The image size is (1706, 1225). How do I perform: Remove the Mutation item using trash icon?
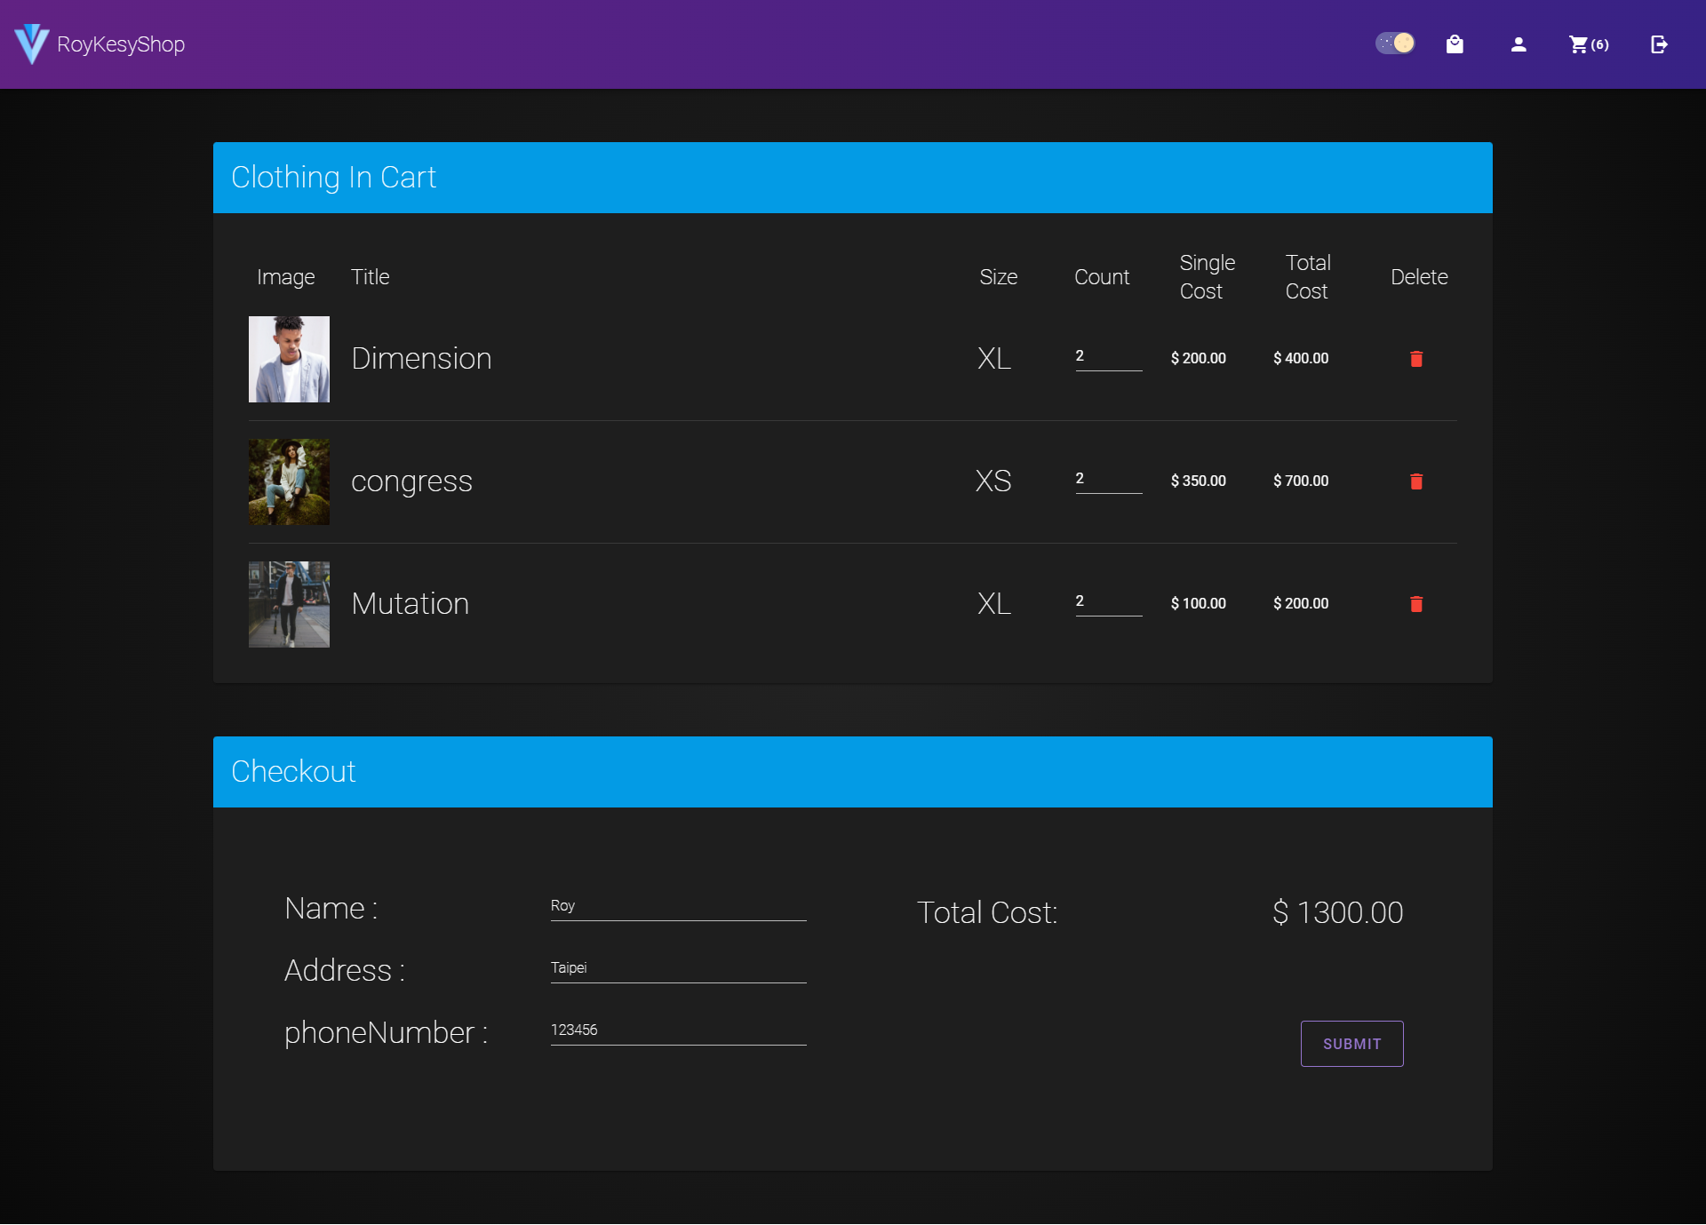click(x=1416, y=604)
